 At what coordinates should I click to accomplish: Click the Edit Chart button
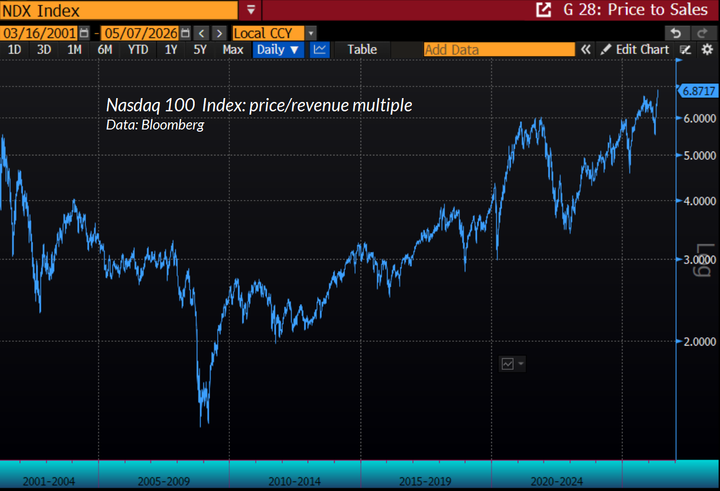pos(635,50)
